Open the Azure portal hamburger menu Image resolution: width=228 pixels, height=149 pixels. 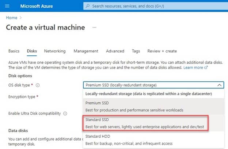pos(8,6)
